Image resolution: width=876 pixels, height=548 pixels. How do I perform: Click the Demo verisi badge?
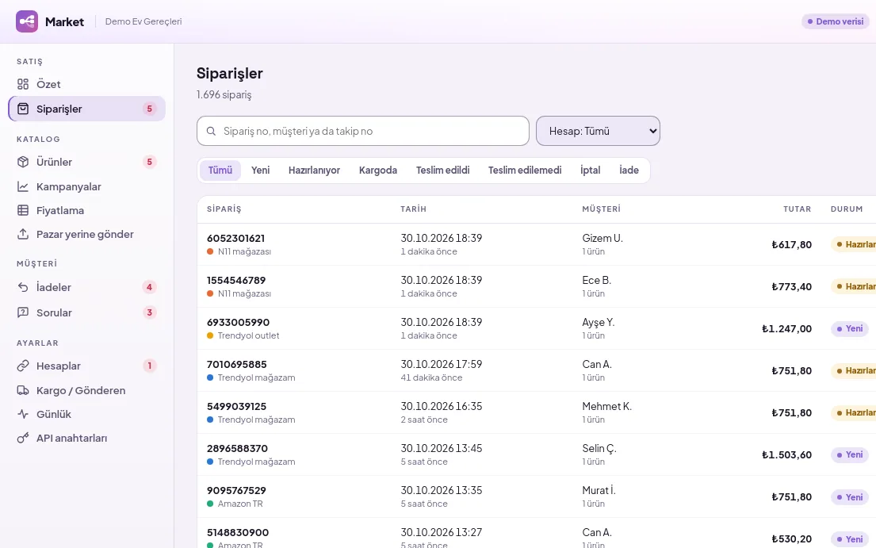tap(836, 21)
